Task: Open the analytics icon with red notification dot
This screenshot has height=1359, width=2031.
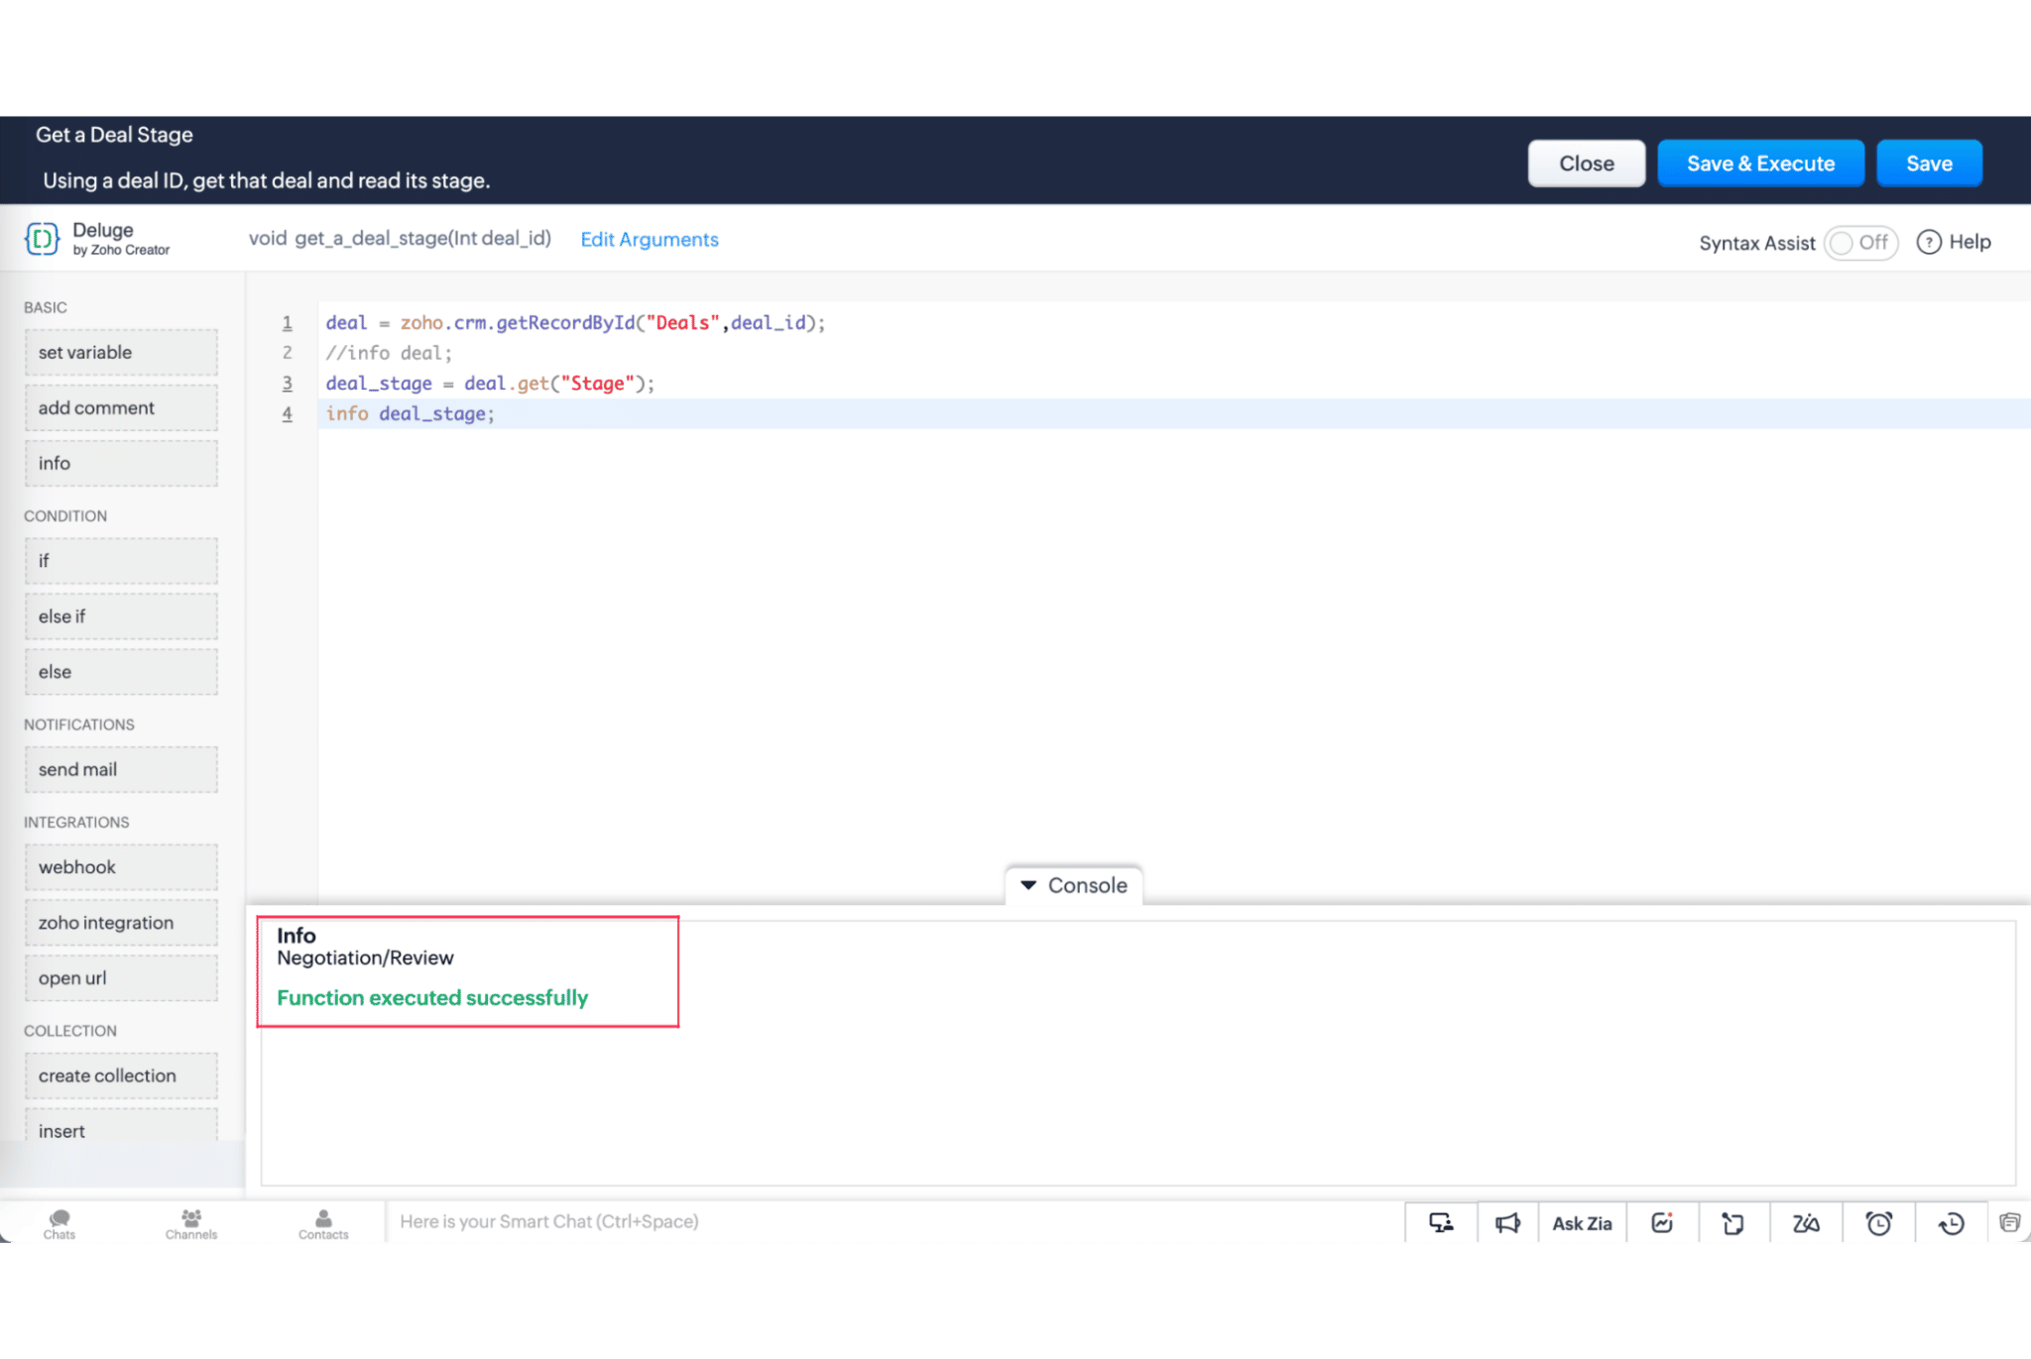Action: tap(1662, 1222)
